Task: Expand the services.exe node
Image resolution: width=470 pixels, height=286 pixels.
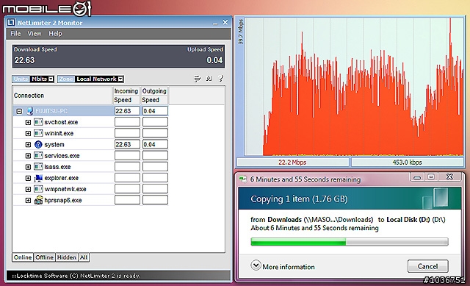Action: 28,156
